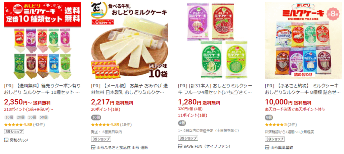Viewport: 344px width, 154px height.
Task: Open the 【送料無料】箱売りクーポン有り product title link
Action: pyautogui.click(x=42, y=89)
